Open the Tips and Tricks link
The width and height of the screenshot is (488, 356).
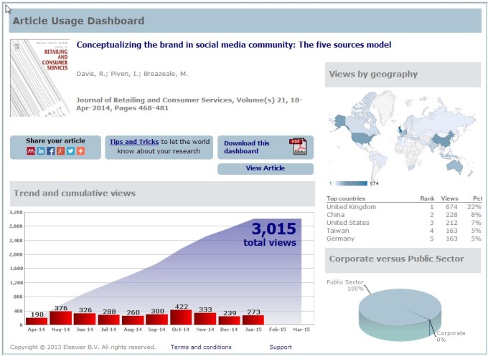tap(133, 142)
